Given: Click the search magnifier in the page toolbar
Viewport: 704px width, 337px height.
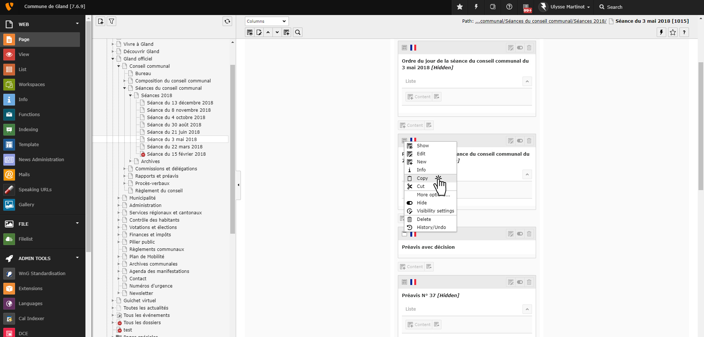Looking at the screenshot, I should pyautogui.click(x=298, y=33).
